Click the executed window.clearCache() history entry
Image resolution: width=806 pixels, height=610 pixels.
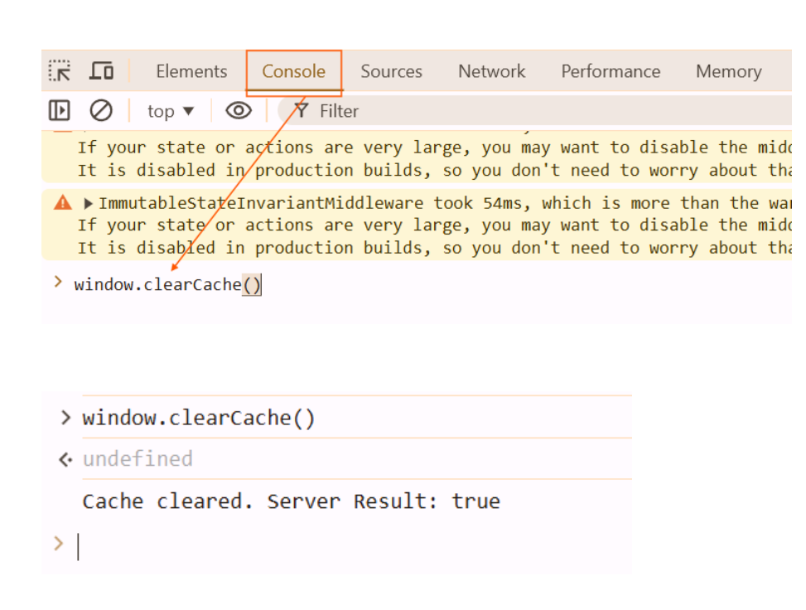(199, 418)
